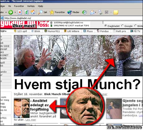This screenshot has height=130, width=143.
Task: Open the Gjemte seg i jungelen headline
Action: click(132, 103)
